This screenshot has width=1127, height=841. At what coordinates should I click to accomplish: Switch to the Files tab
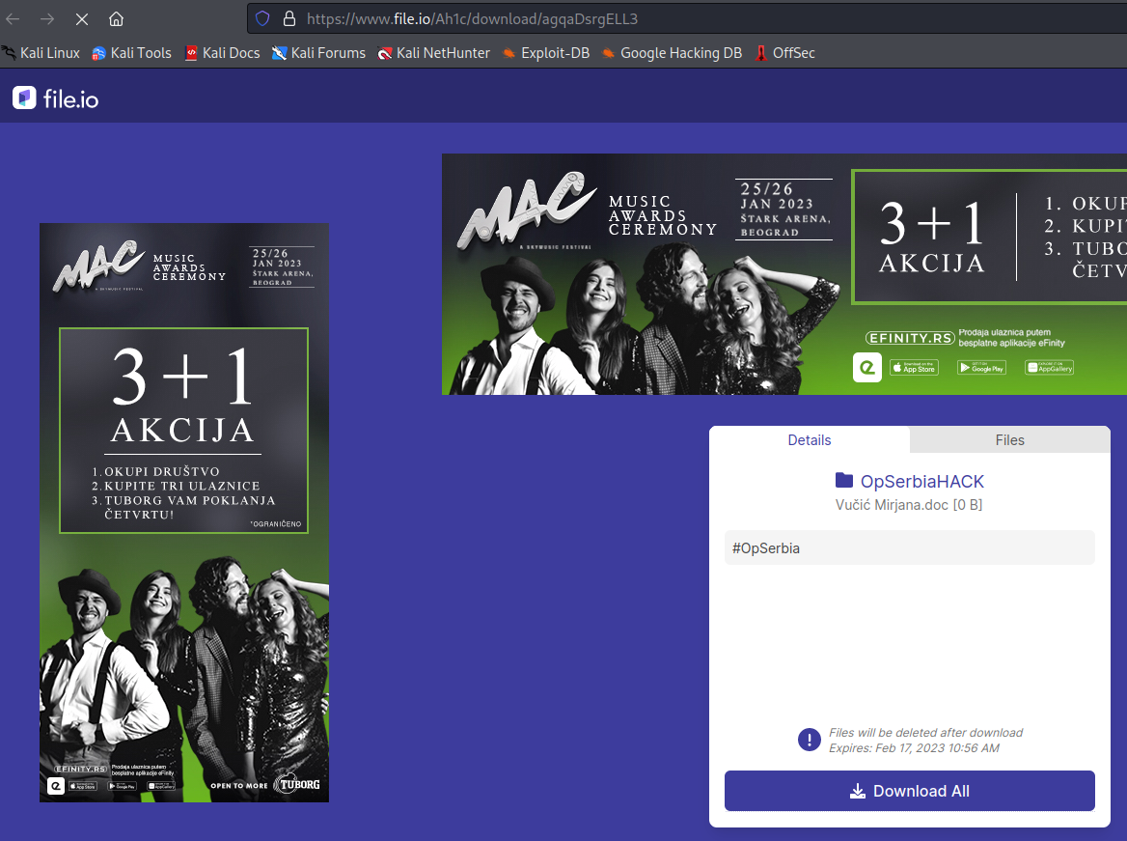[1010, 440]
